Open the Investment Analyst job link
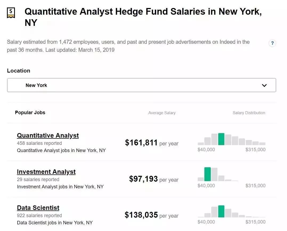The width and height of the screenshot is (287, 231). pyautogui.click(x=46, y=172)
